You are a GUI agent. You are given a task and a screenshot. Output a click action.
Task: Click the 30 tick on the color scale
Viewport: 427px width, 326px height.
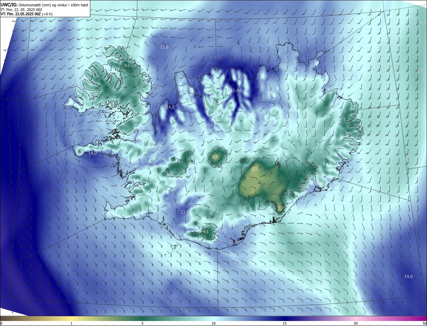356,323
